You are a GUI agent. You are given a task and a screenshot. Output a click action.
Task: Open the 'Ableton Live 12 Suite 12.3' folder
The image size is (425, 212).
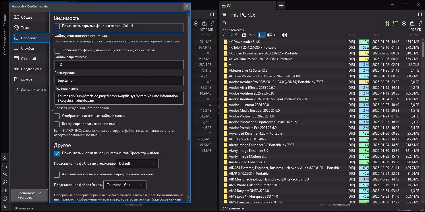(x=248, y=70)
